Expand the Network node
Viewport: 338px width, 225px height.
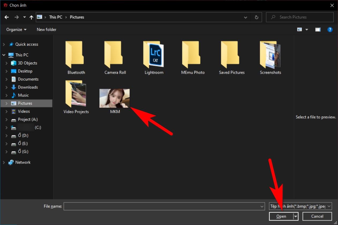pyautogui.click(x=4, y=162)
